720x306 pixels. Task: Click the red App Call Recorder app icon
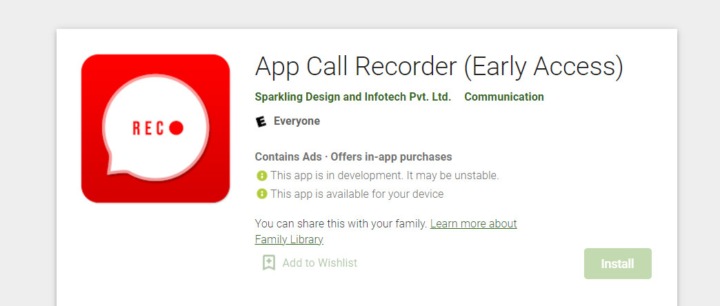click(x=155, y=128)
